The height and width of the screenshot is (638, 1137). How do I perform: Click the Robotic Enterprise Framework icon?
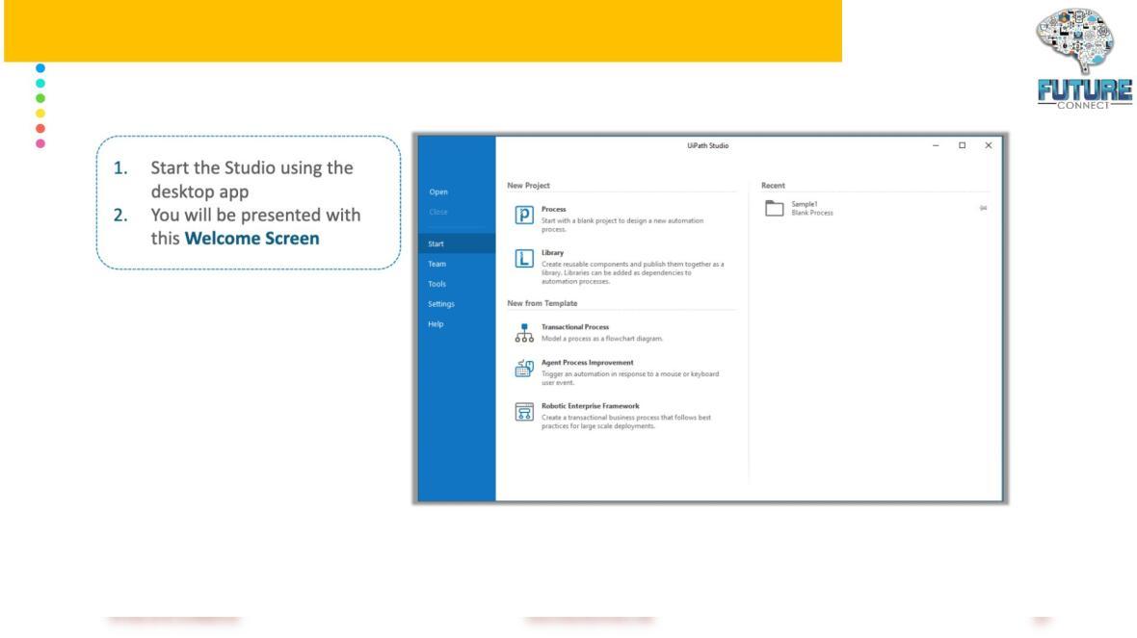point(524,412)
